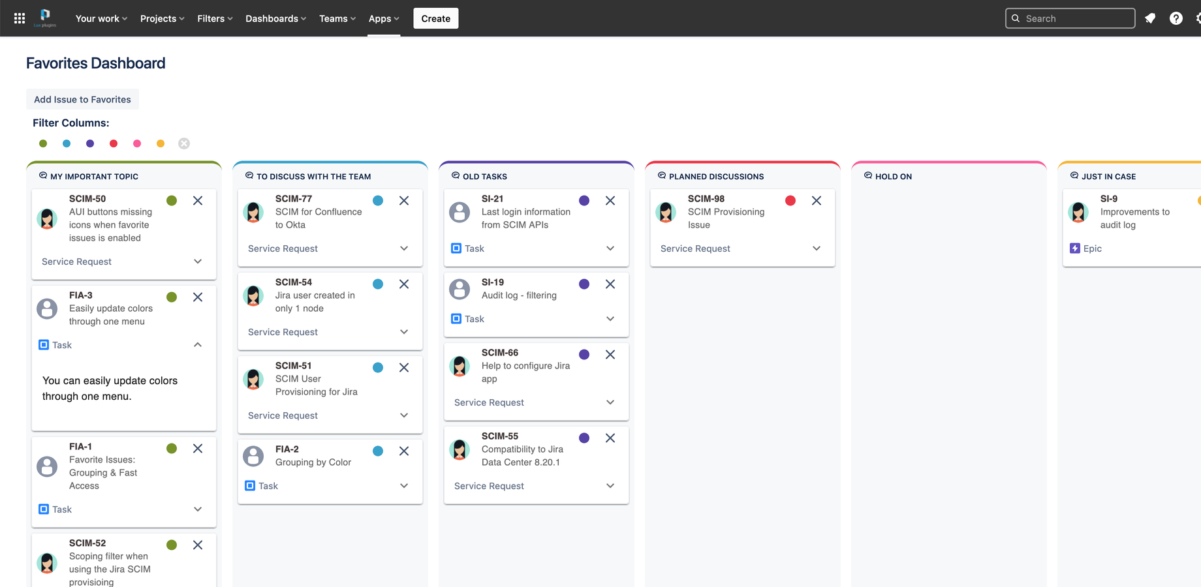Expand the SCIM-51 card details
Viewport: 1201px width, 587px height.
click(404, 415)
